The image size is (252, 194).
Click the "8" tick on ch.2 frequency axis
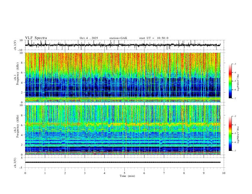(22, 115)
